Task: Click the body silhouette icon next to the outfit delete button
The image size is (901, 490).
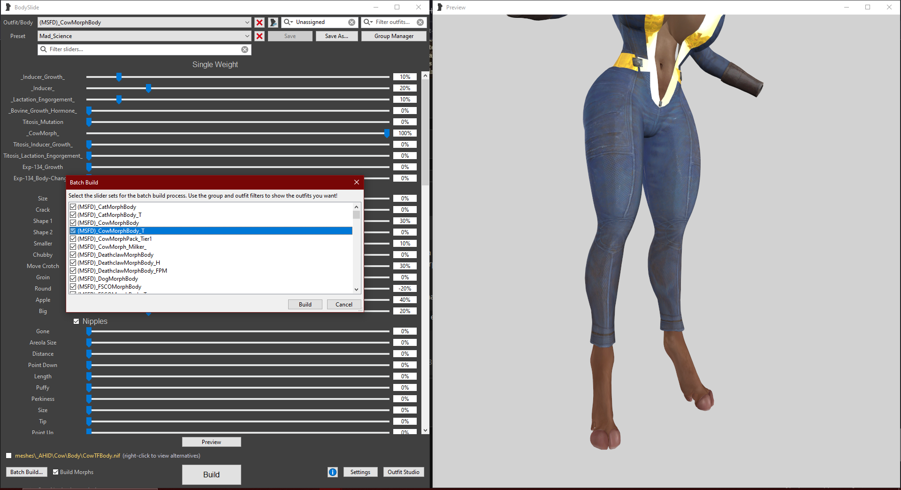Action: 273,22
